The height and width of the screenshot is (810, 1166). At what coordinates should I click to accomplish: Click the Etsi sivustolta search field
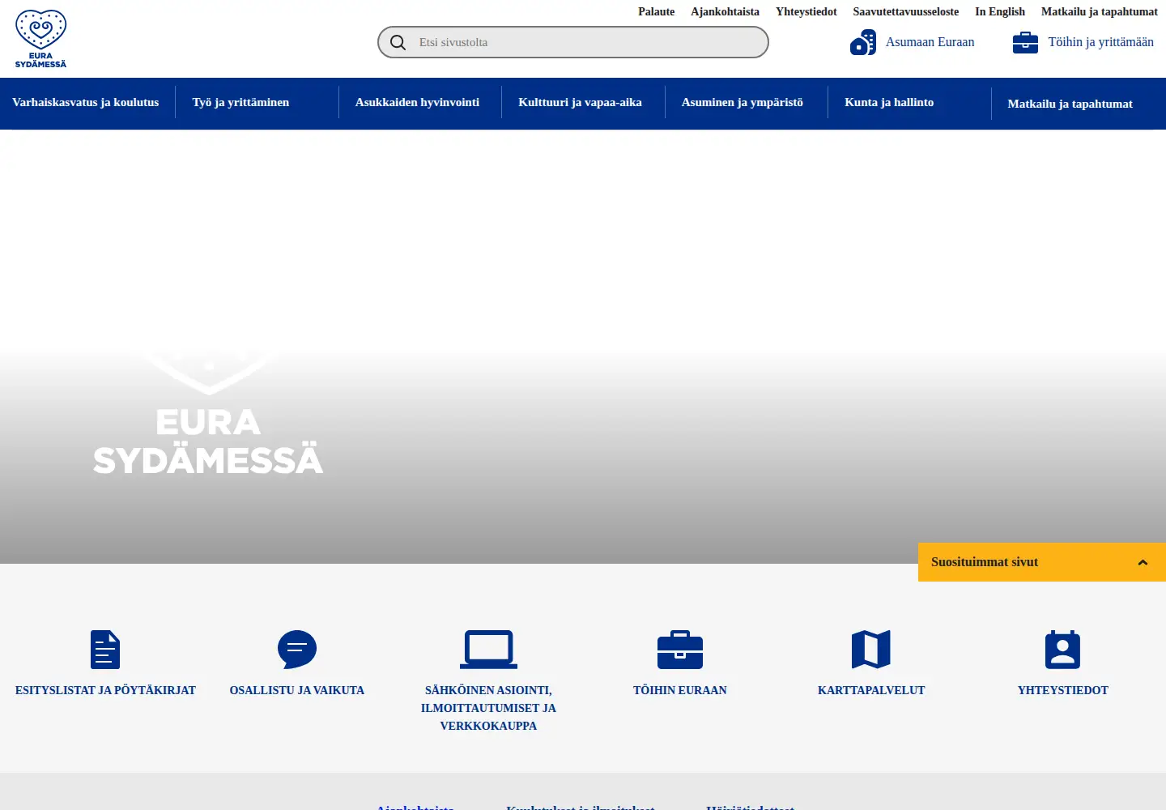[x=573, y=42]
